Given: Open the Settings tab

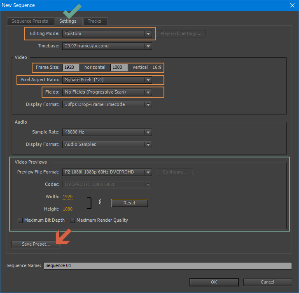Looking at the screenshot, I should click(x=68, y=21).
